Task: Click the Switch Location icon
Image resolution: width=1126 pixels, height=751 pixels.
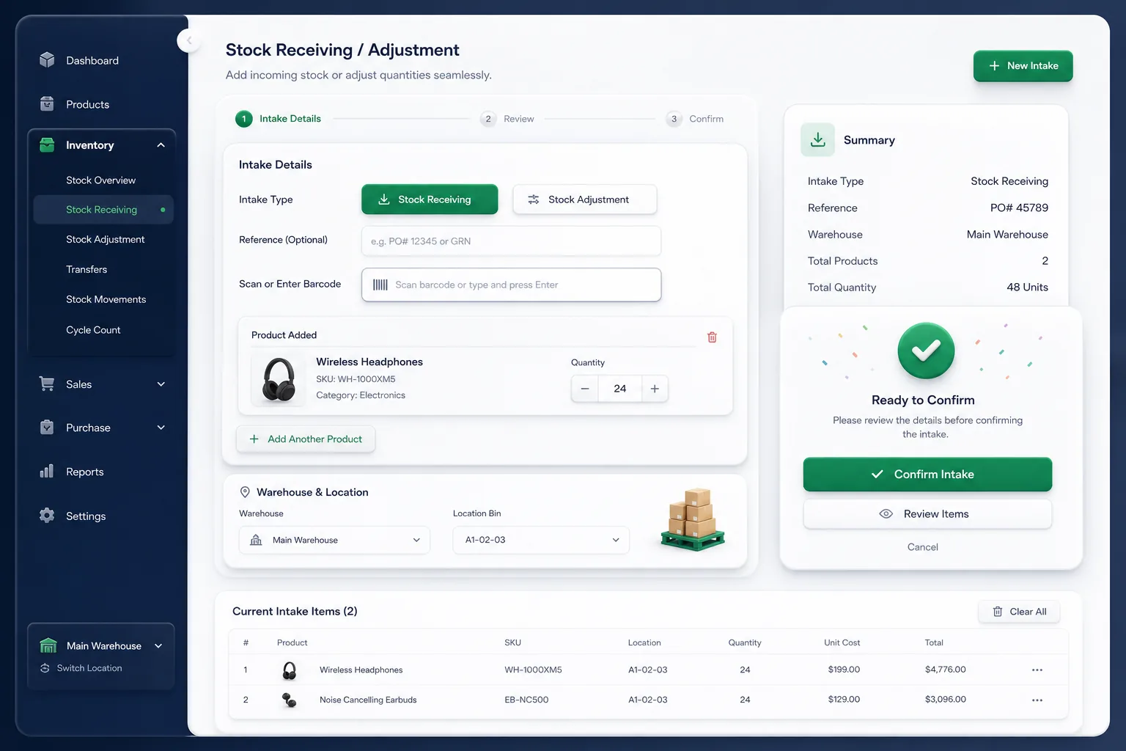Action: click(45, 668)
